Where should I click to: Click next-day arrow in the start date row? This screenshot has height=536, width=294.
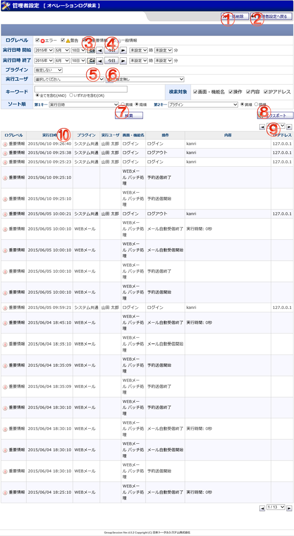click(x=123, y=50)
